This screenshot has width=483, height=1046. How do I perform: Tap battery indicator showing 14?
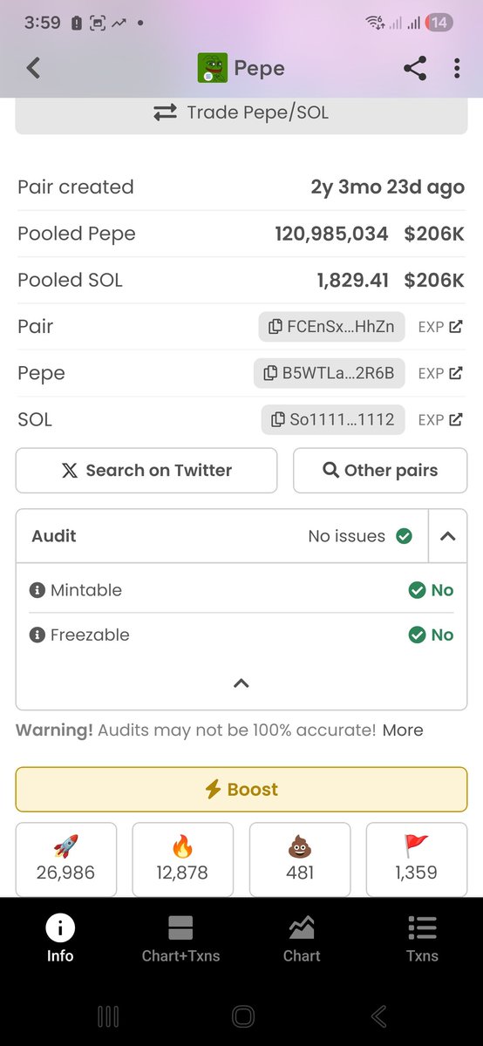point(439,24)
